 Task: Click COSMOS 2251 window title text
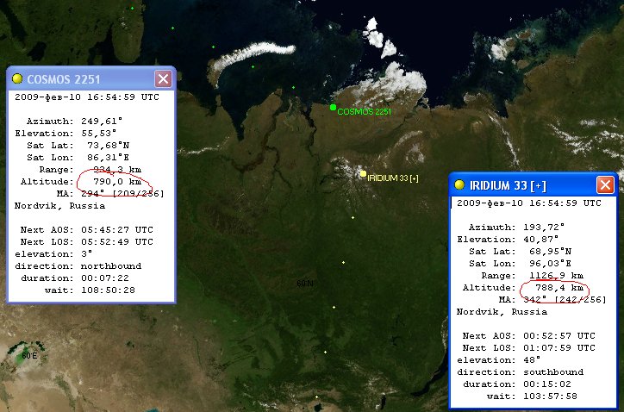63,79
